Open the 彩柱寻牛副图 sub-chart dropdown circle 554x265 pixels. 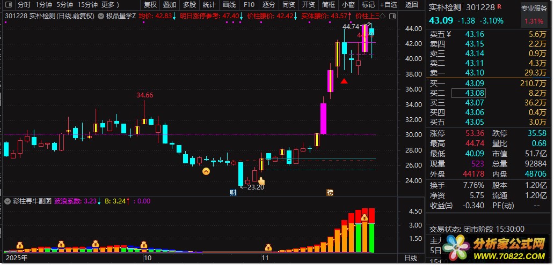pos(8,201)
